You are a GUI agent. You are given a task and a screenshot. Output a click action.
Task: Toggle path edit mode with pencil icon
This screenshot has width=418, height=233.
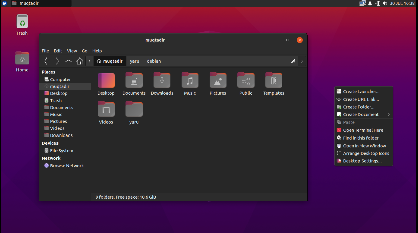click(x=293, y=61)
